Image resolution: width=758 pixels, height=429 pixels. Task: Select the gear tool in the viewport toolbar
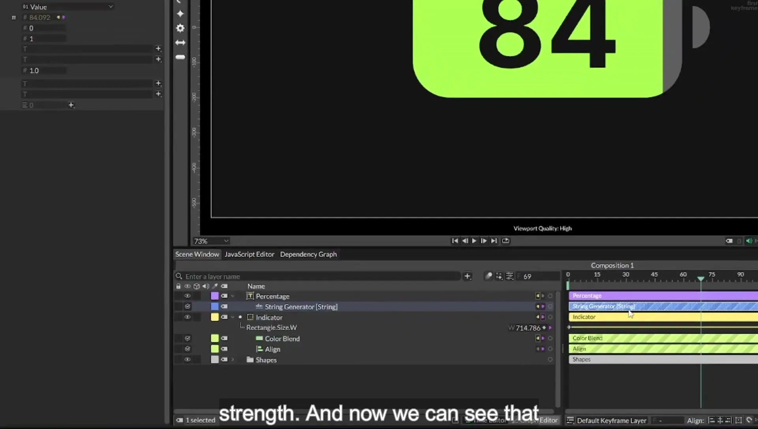point(180,28)
